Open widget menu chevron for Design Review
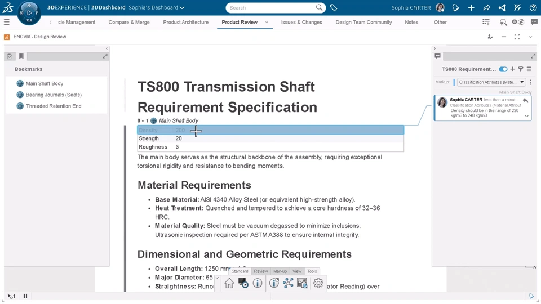Image resolution: width=541 pixels, height=304 pixels. [530, 37]
